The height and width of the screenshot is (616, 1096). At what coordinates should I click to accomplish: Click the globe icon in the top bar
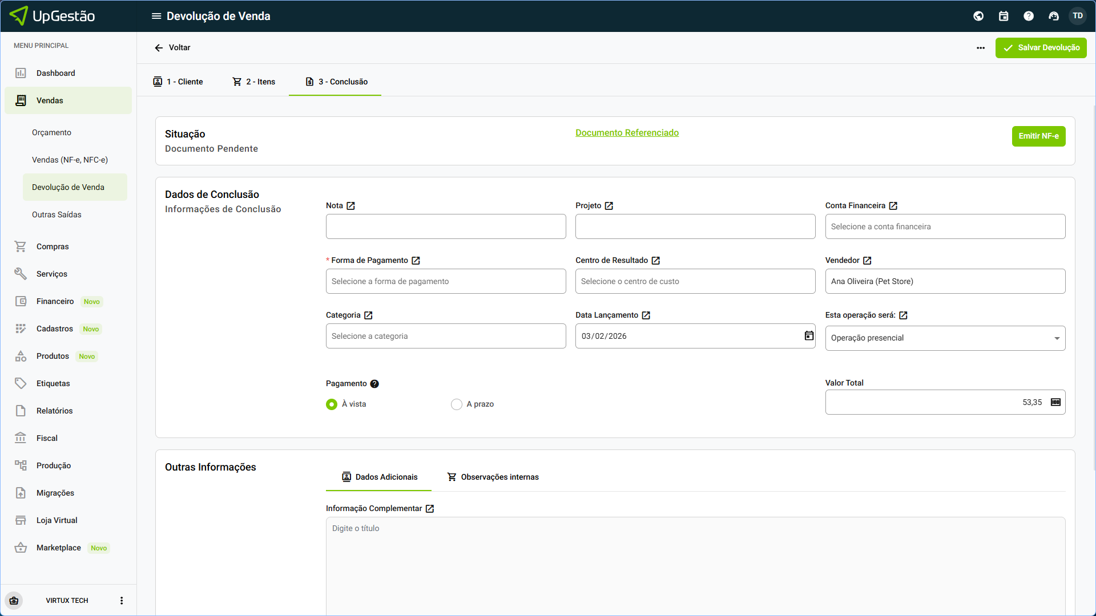point(978,16)
